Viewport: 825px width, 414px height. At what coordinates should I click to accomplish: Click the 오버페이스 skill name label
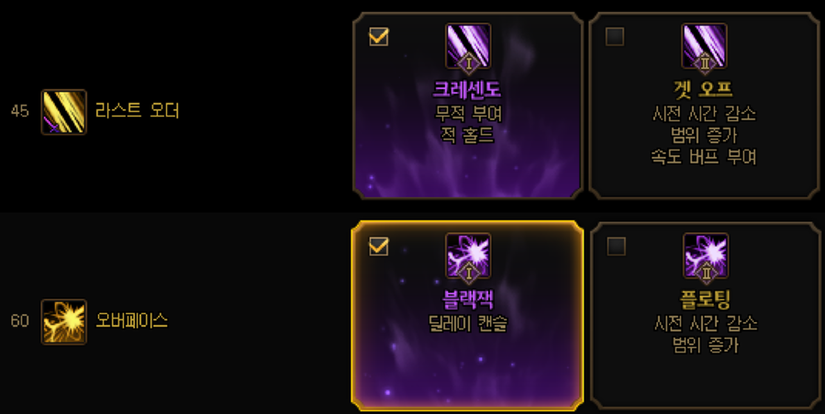pyautogui.click(x=131, y=319)
